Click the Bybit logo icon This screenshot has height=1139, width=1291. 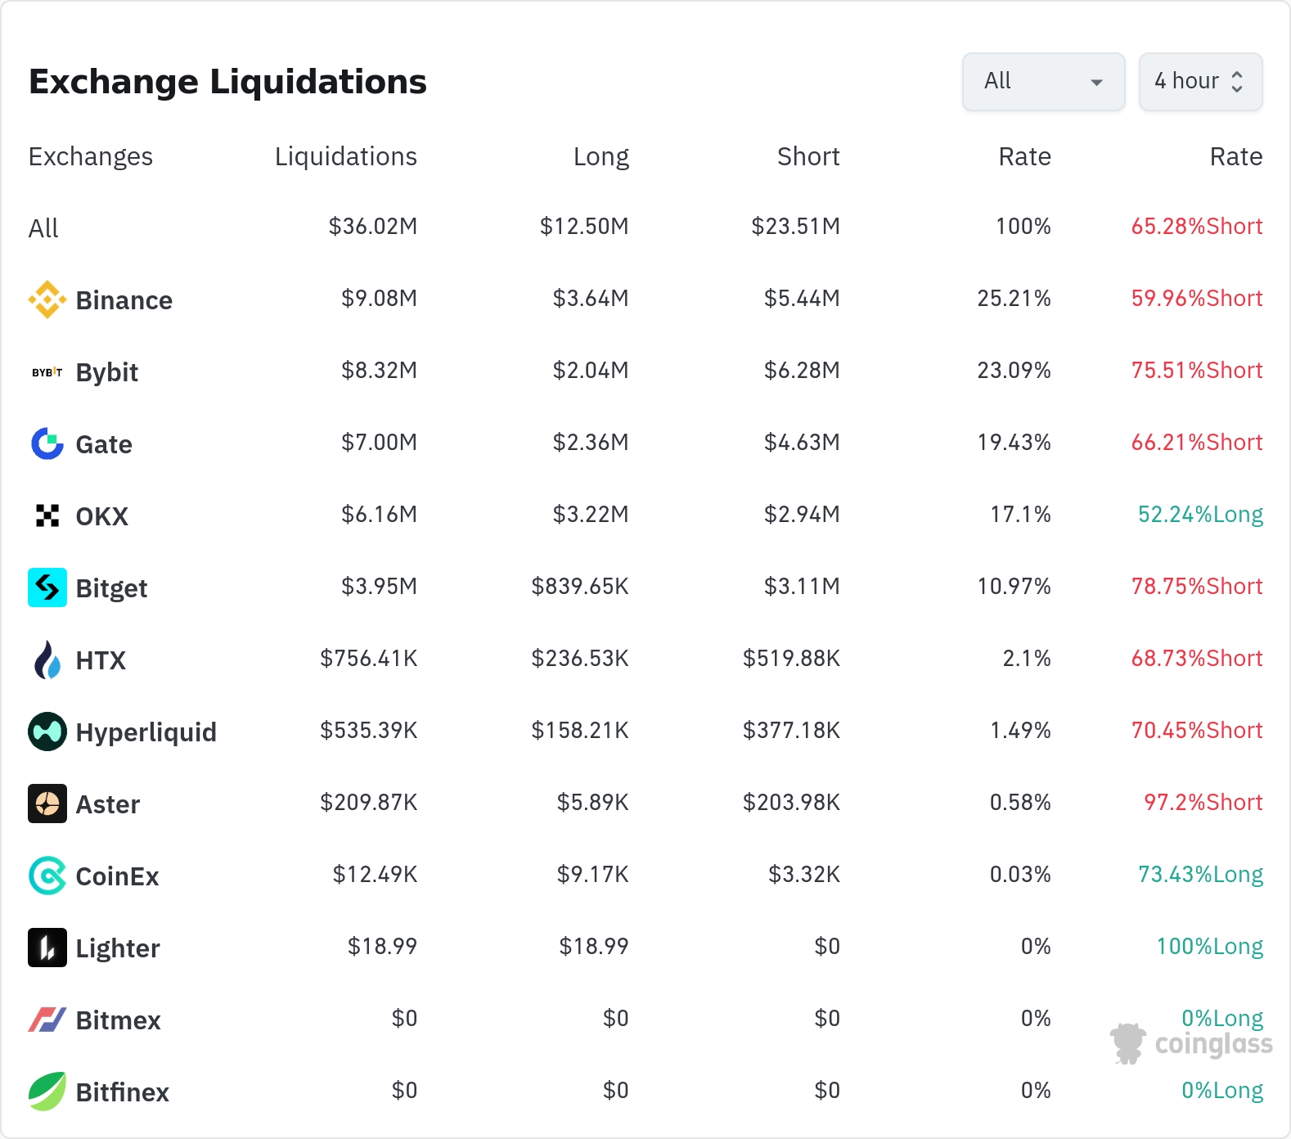47,372
